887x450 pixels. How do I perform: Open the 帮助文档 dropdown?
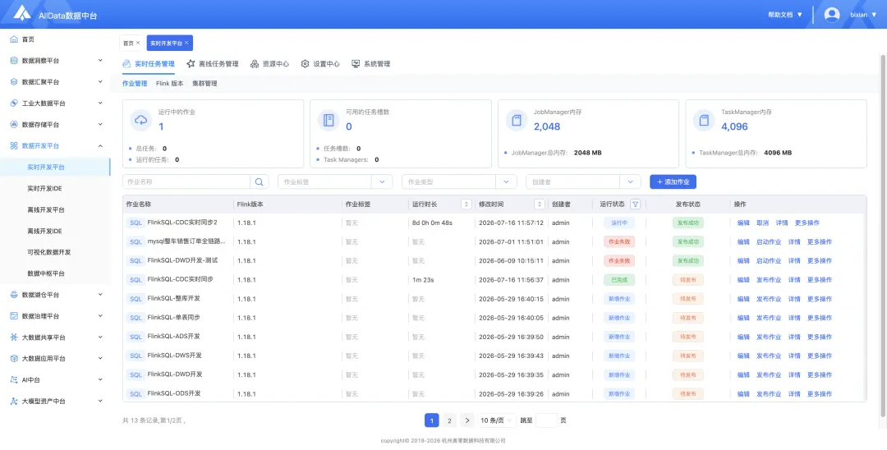pyautogui.click(x=785, y=15)
